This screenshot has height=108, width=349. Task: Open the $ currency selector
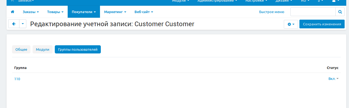321,1
